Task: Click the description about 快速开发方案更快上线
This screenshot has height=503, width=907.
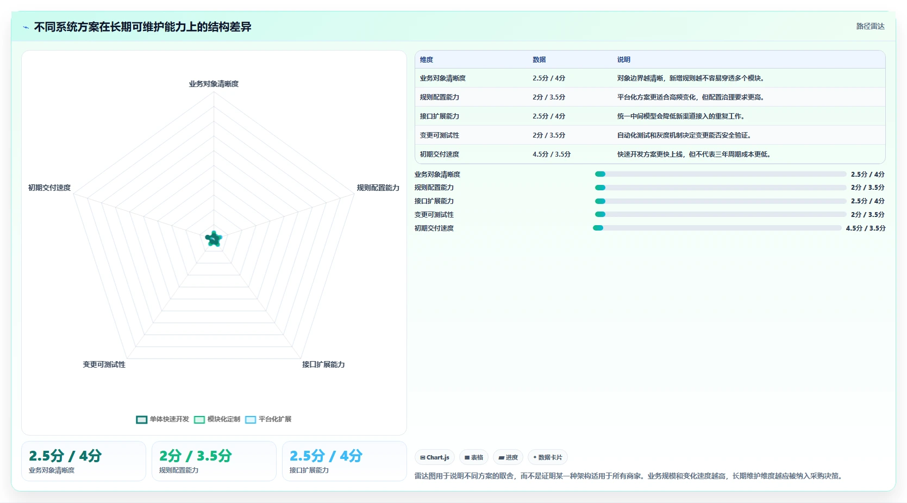Action: pyautogui.click(x=695, y=154)
